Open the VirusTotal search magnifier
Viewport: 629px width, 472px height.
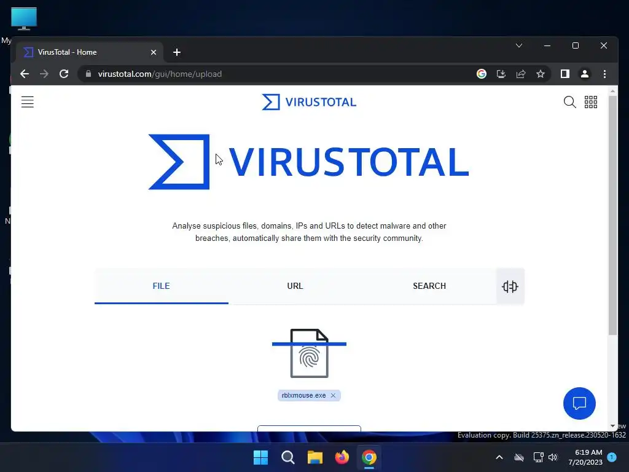tap(569, 102)
